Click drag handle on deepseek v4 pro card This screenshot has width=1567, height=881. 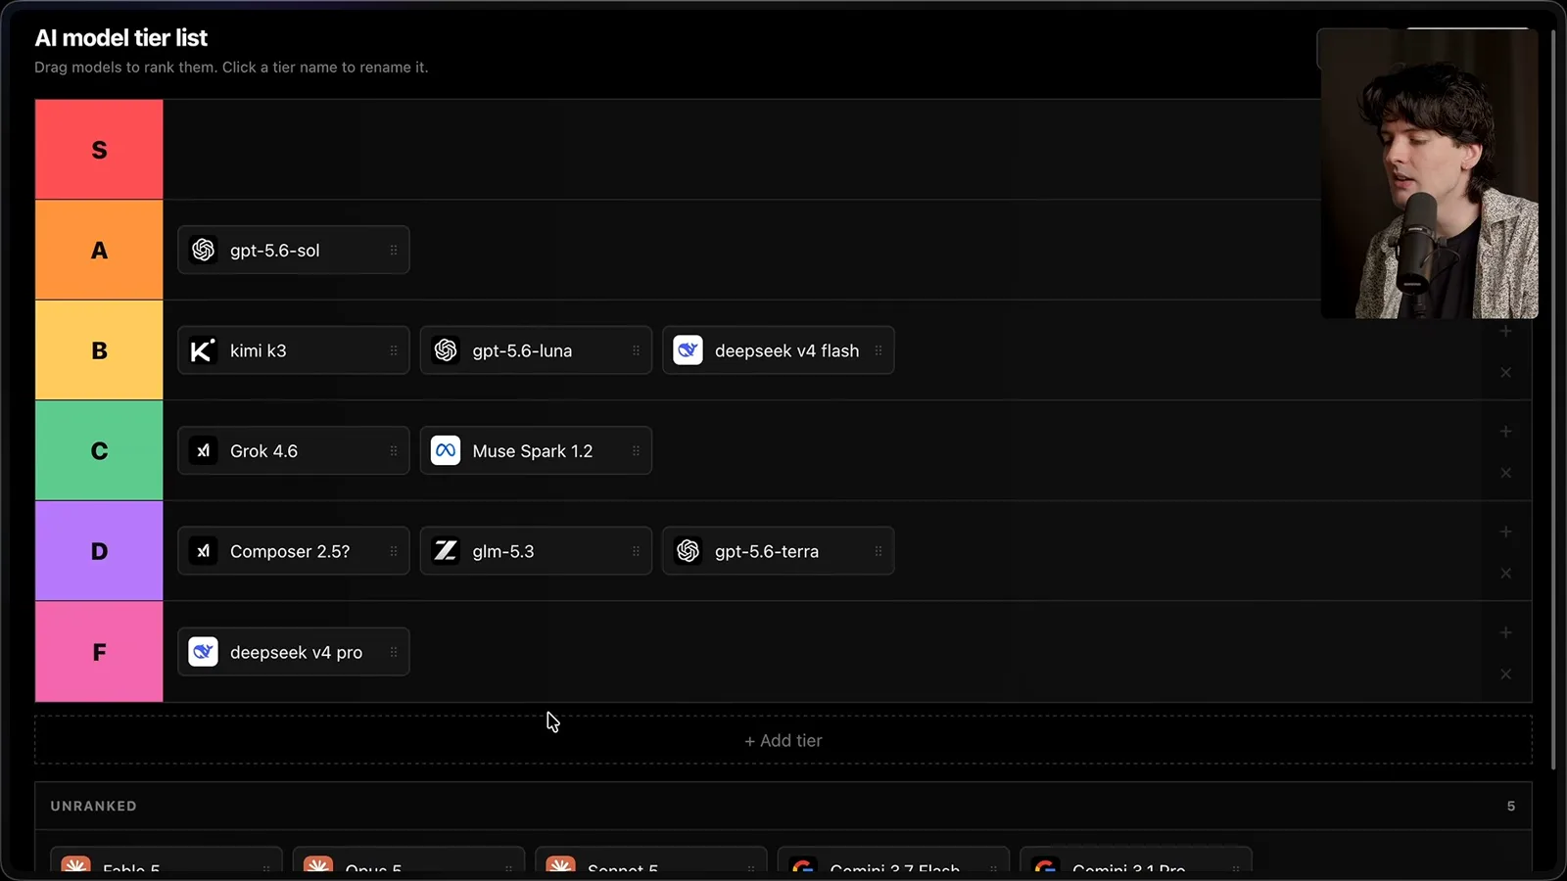coord(394,652)
